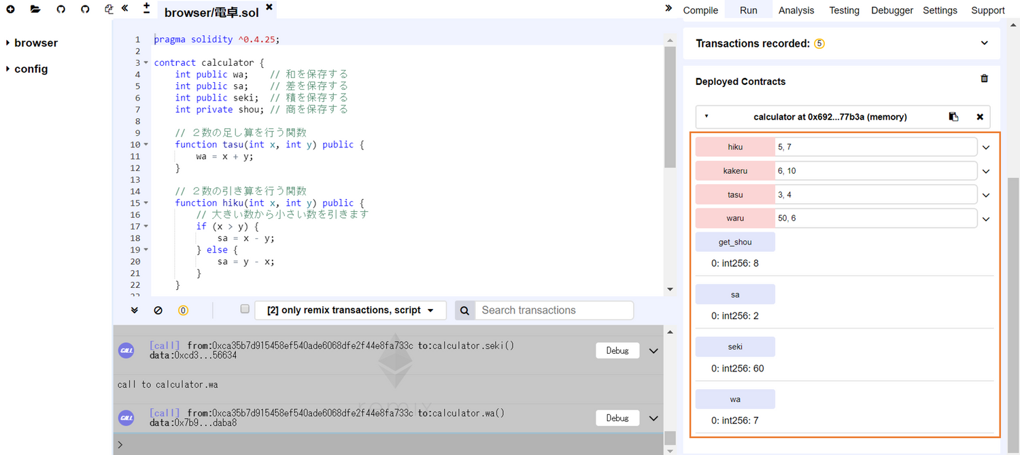Remove the calculator contract instance with X
The height and width of the screenshot is (455, 1020).
coord(980,117)
